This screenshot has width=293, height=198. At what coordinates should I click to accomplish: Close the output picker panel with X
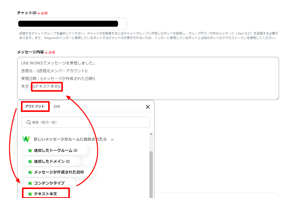click(x=147, y=107)
